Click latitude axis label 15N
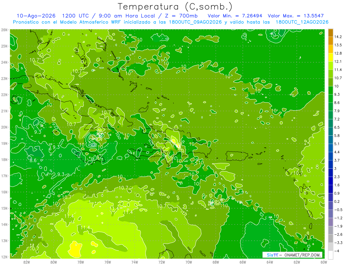344x266 pixels. (x=4, y=208)
